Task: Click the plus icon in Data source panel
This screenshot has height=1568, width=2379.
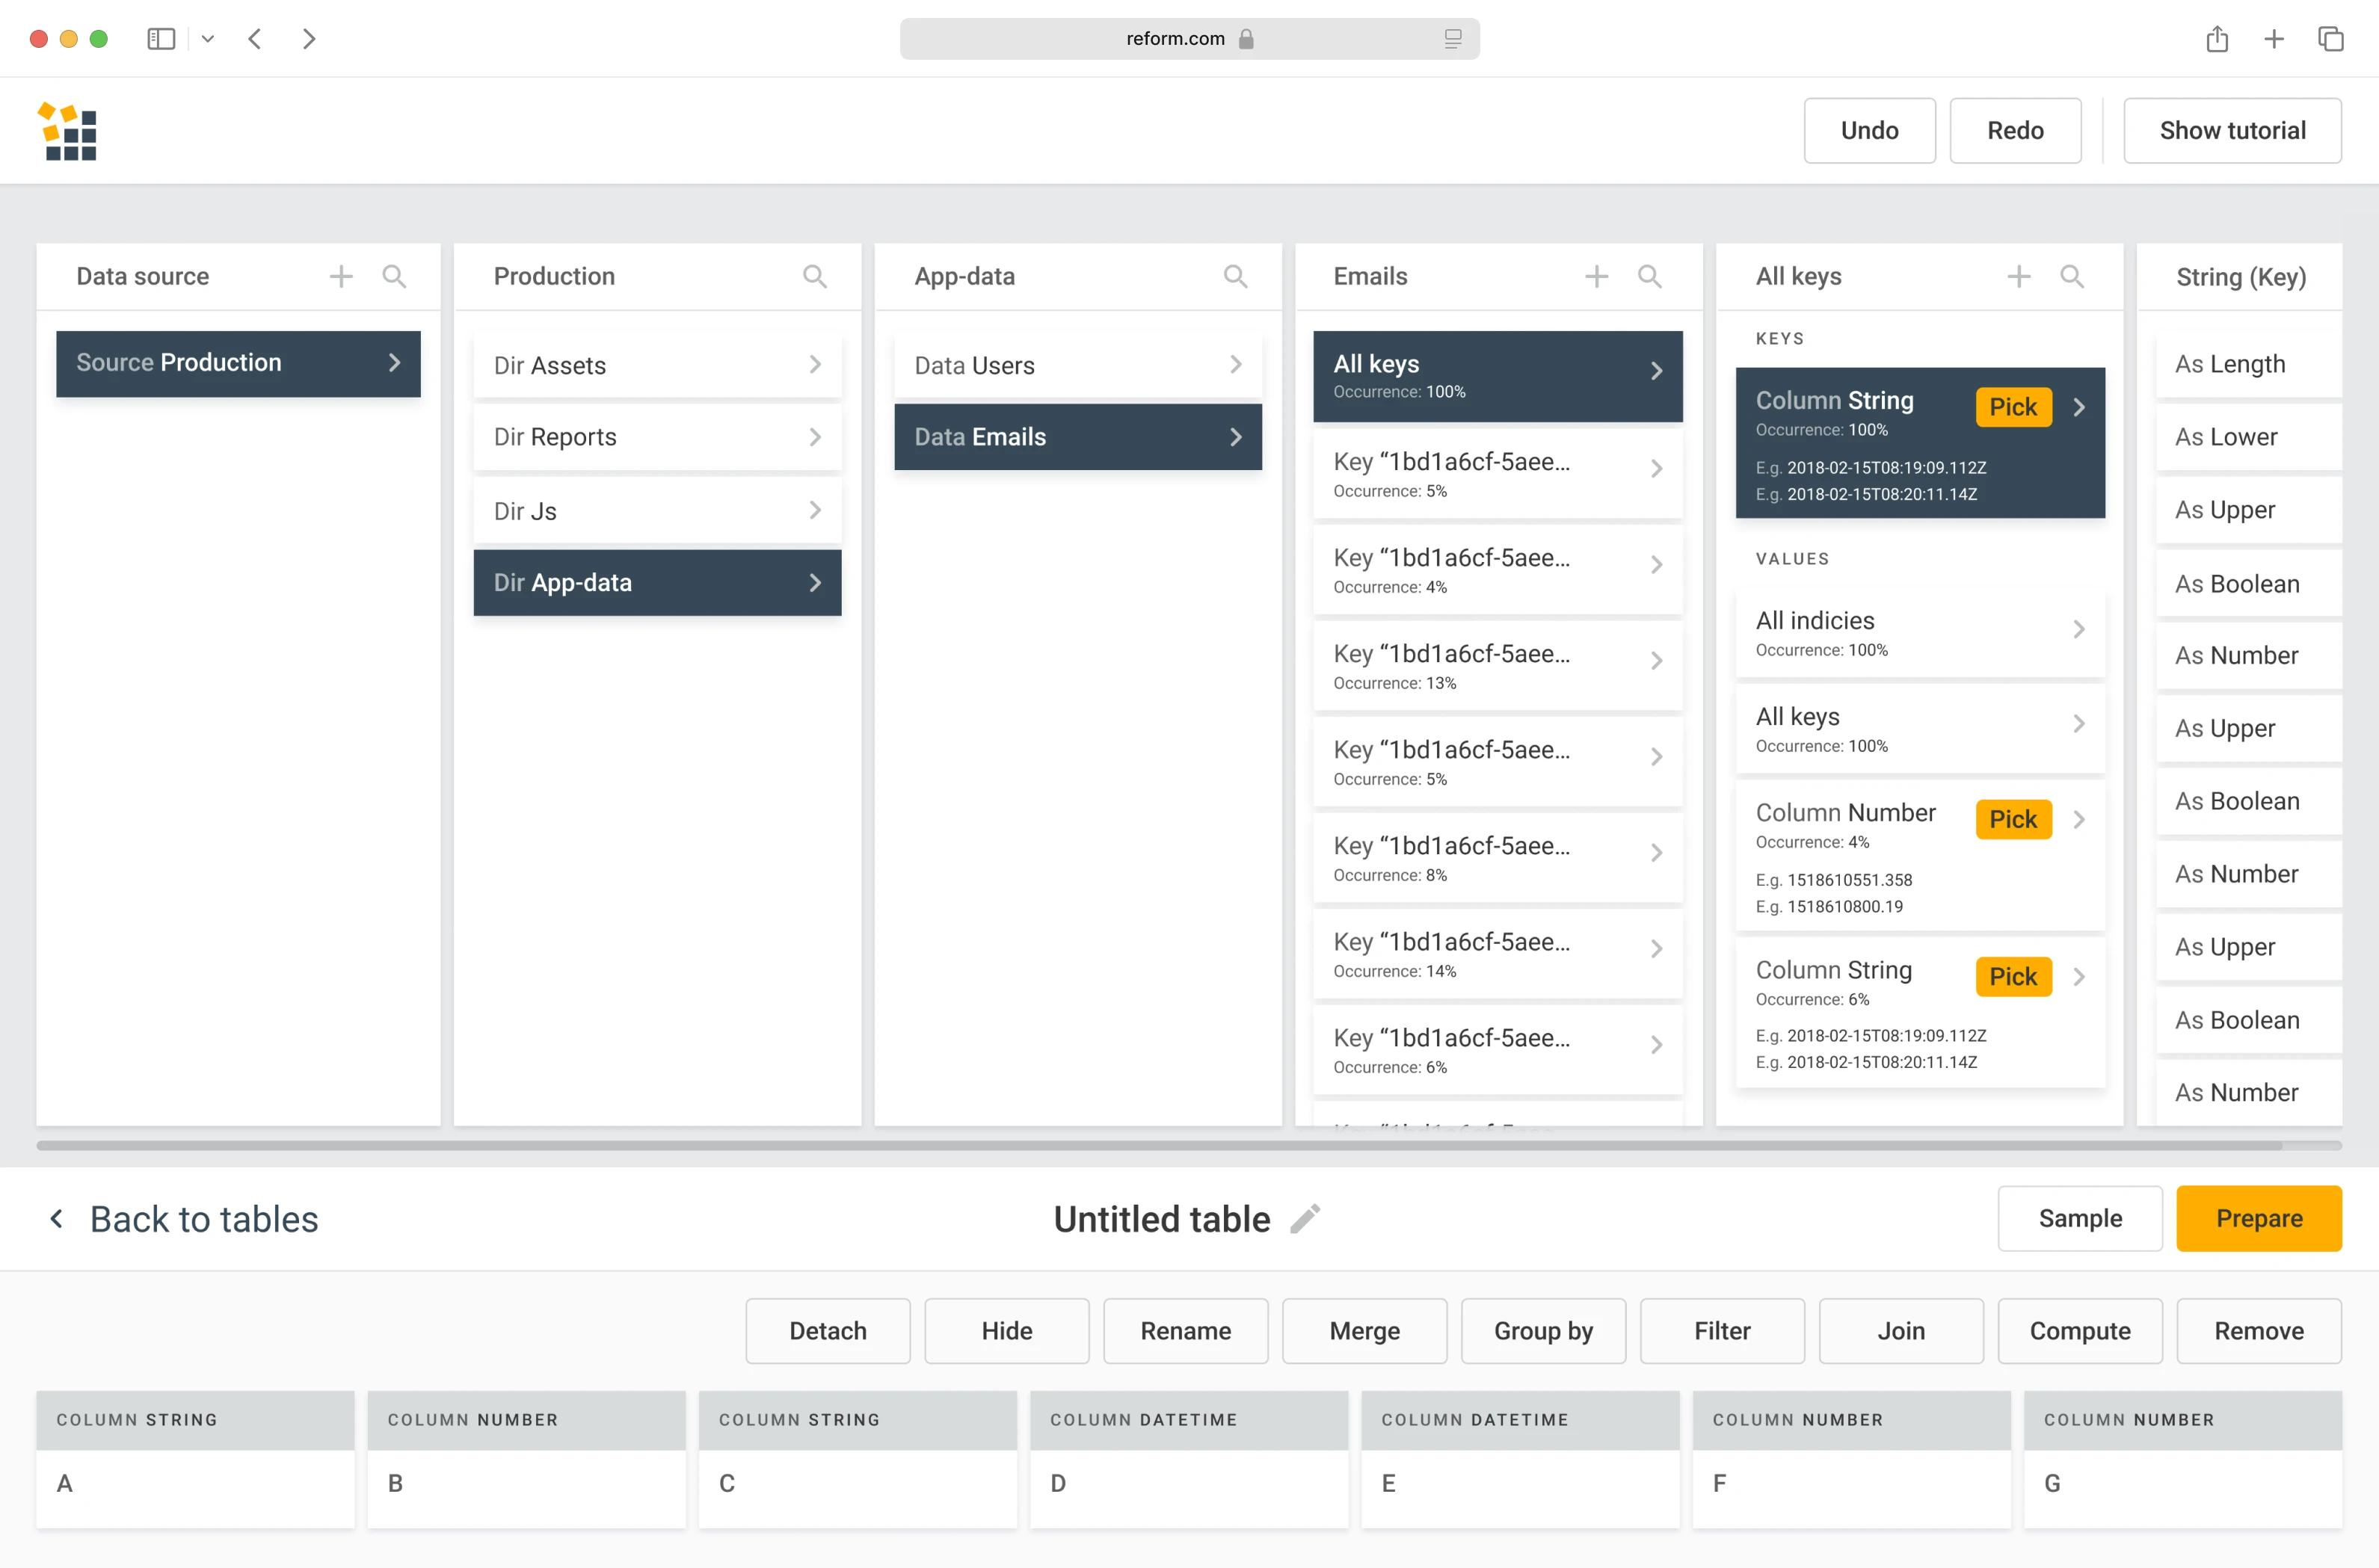Action: click(x=341, y=276)
